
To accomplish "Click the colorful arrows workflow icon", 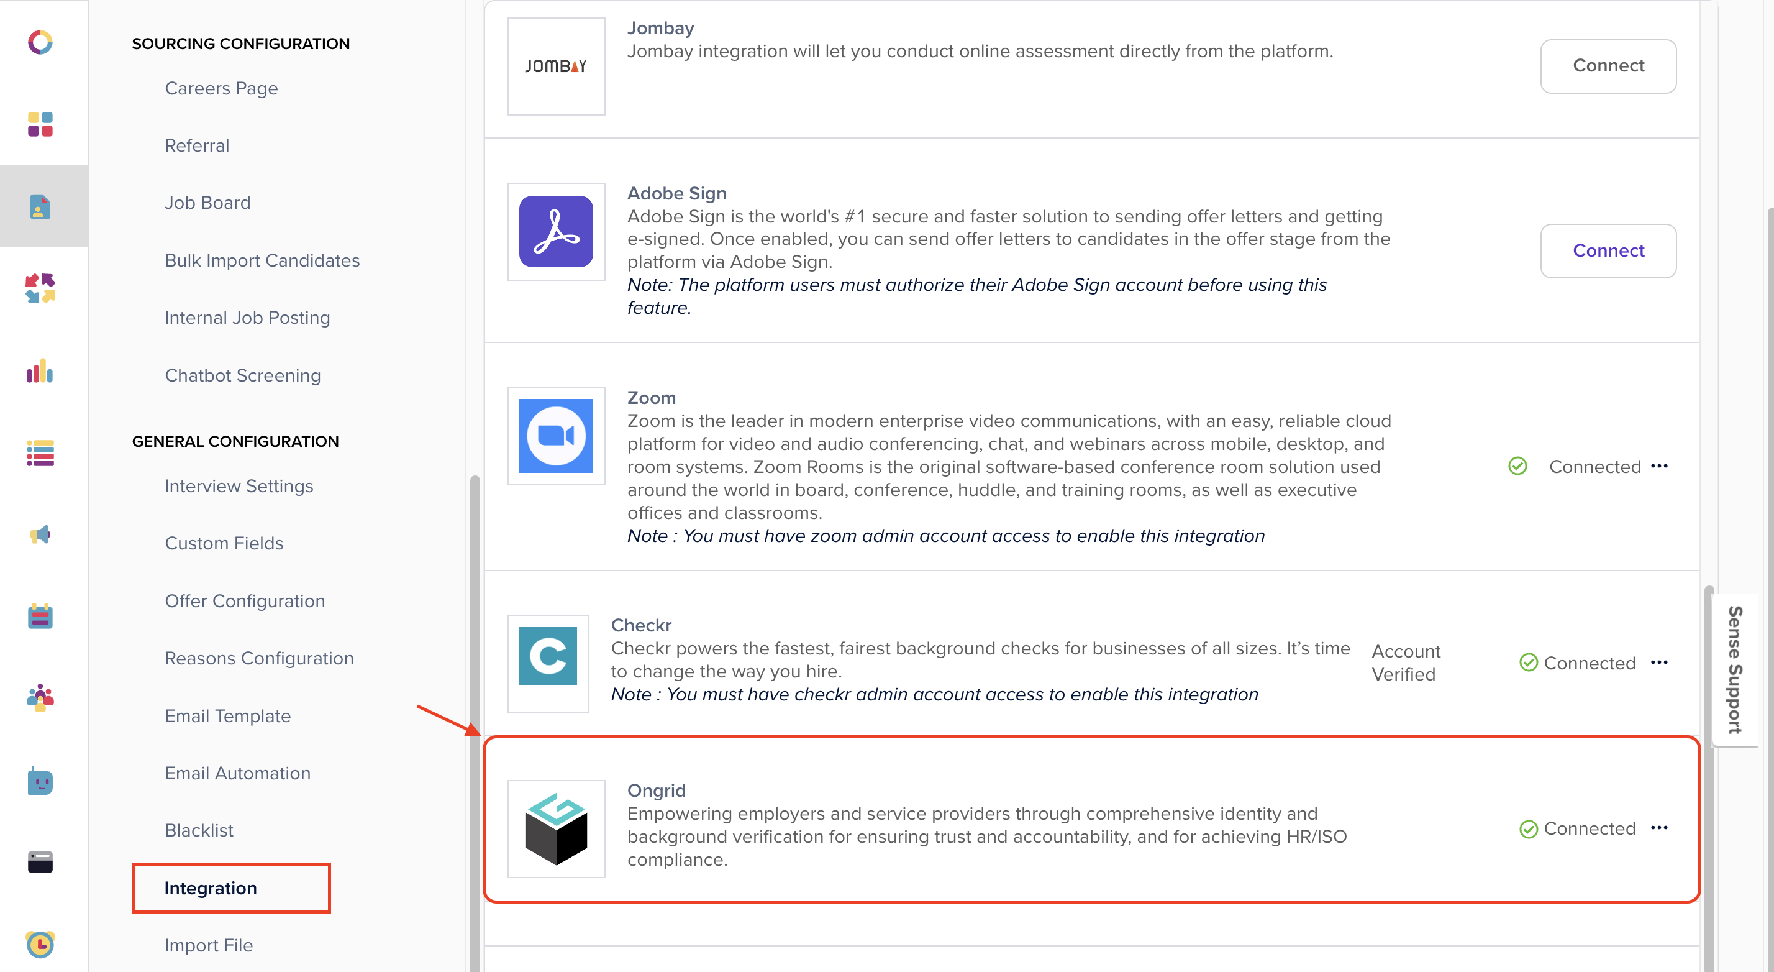I will pyautogui.click(x=42, y=288).
